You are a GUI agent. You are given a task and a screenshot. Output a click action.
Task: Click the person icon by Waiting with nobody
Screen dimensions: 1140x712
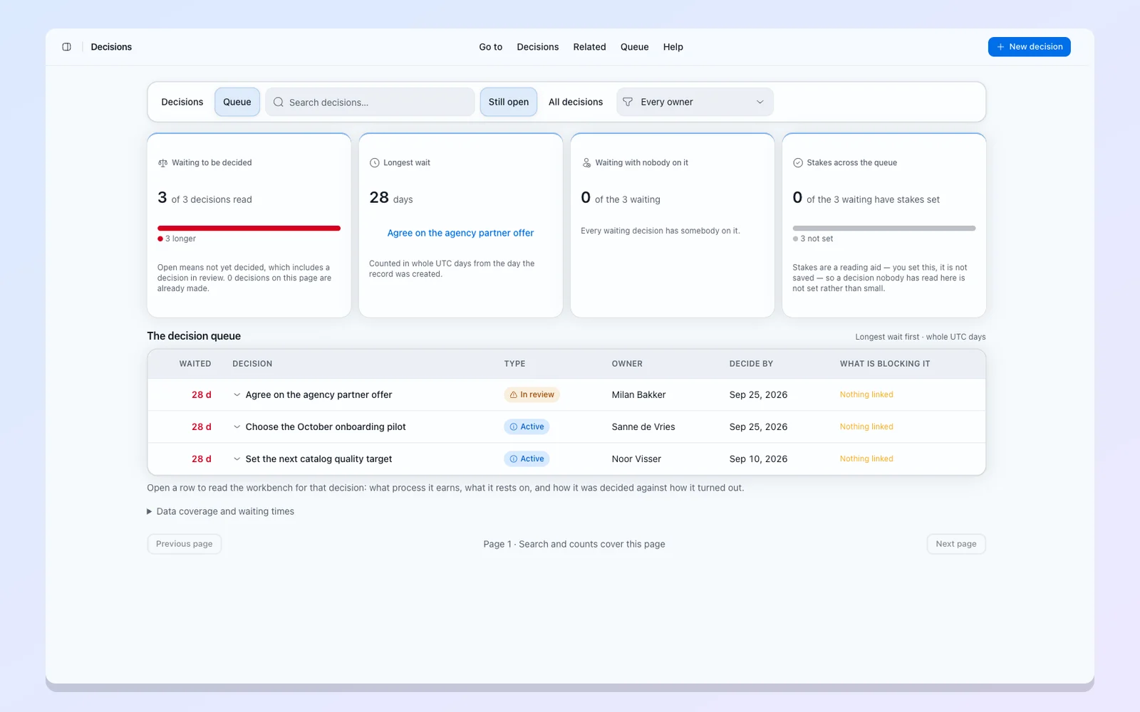(x=586, y=163)
